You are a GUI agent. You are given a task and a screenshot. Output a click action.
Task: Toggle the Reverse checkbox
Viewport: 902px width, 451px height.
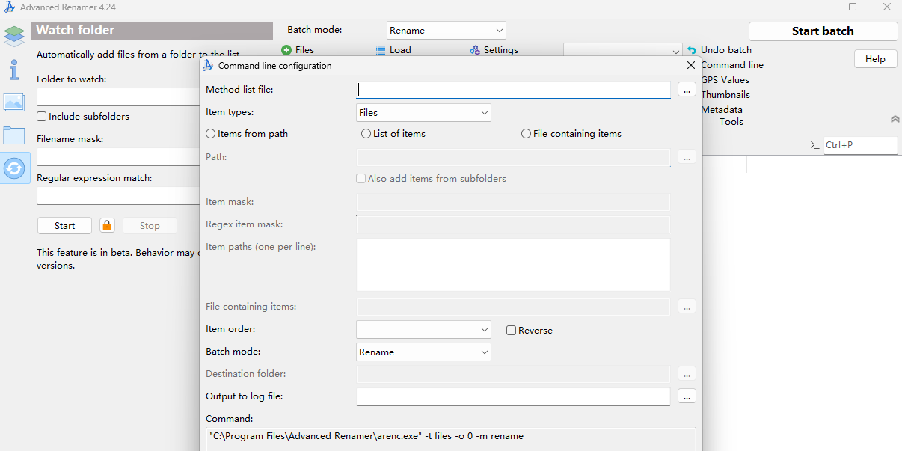(512, 330)
